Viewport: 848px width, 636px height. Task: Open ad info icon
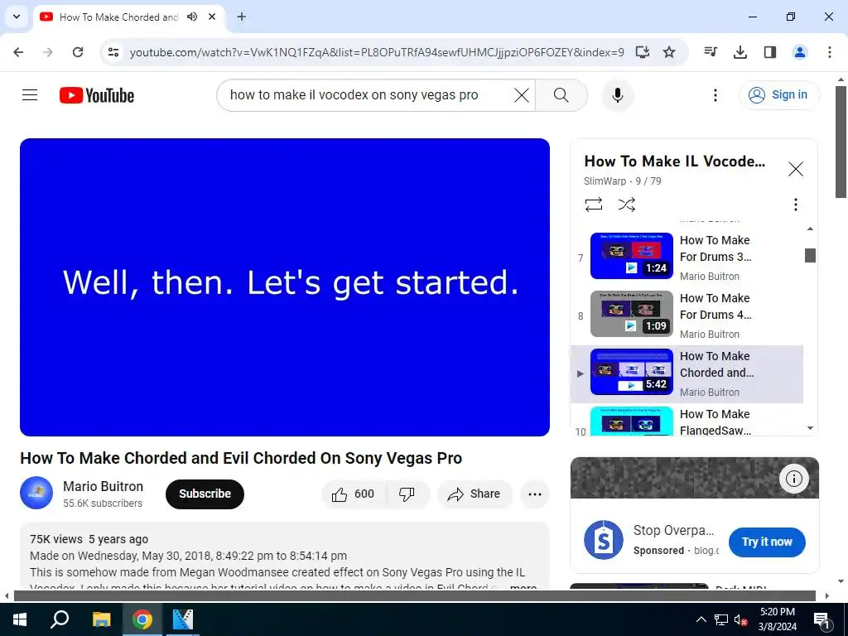[x=793, y=479]
